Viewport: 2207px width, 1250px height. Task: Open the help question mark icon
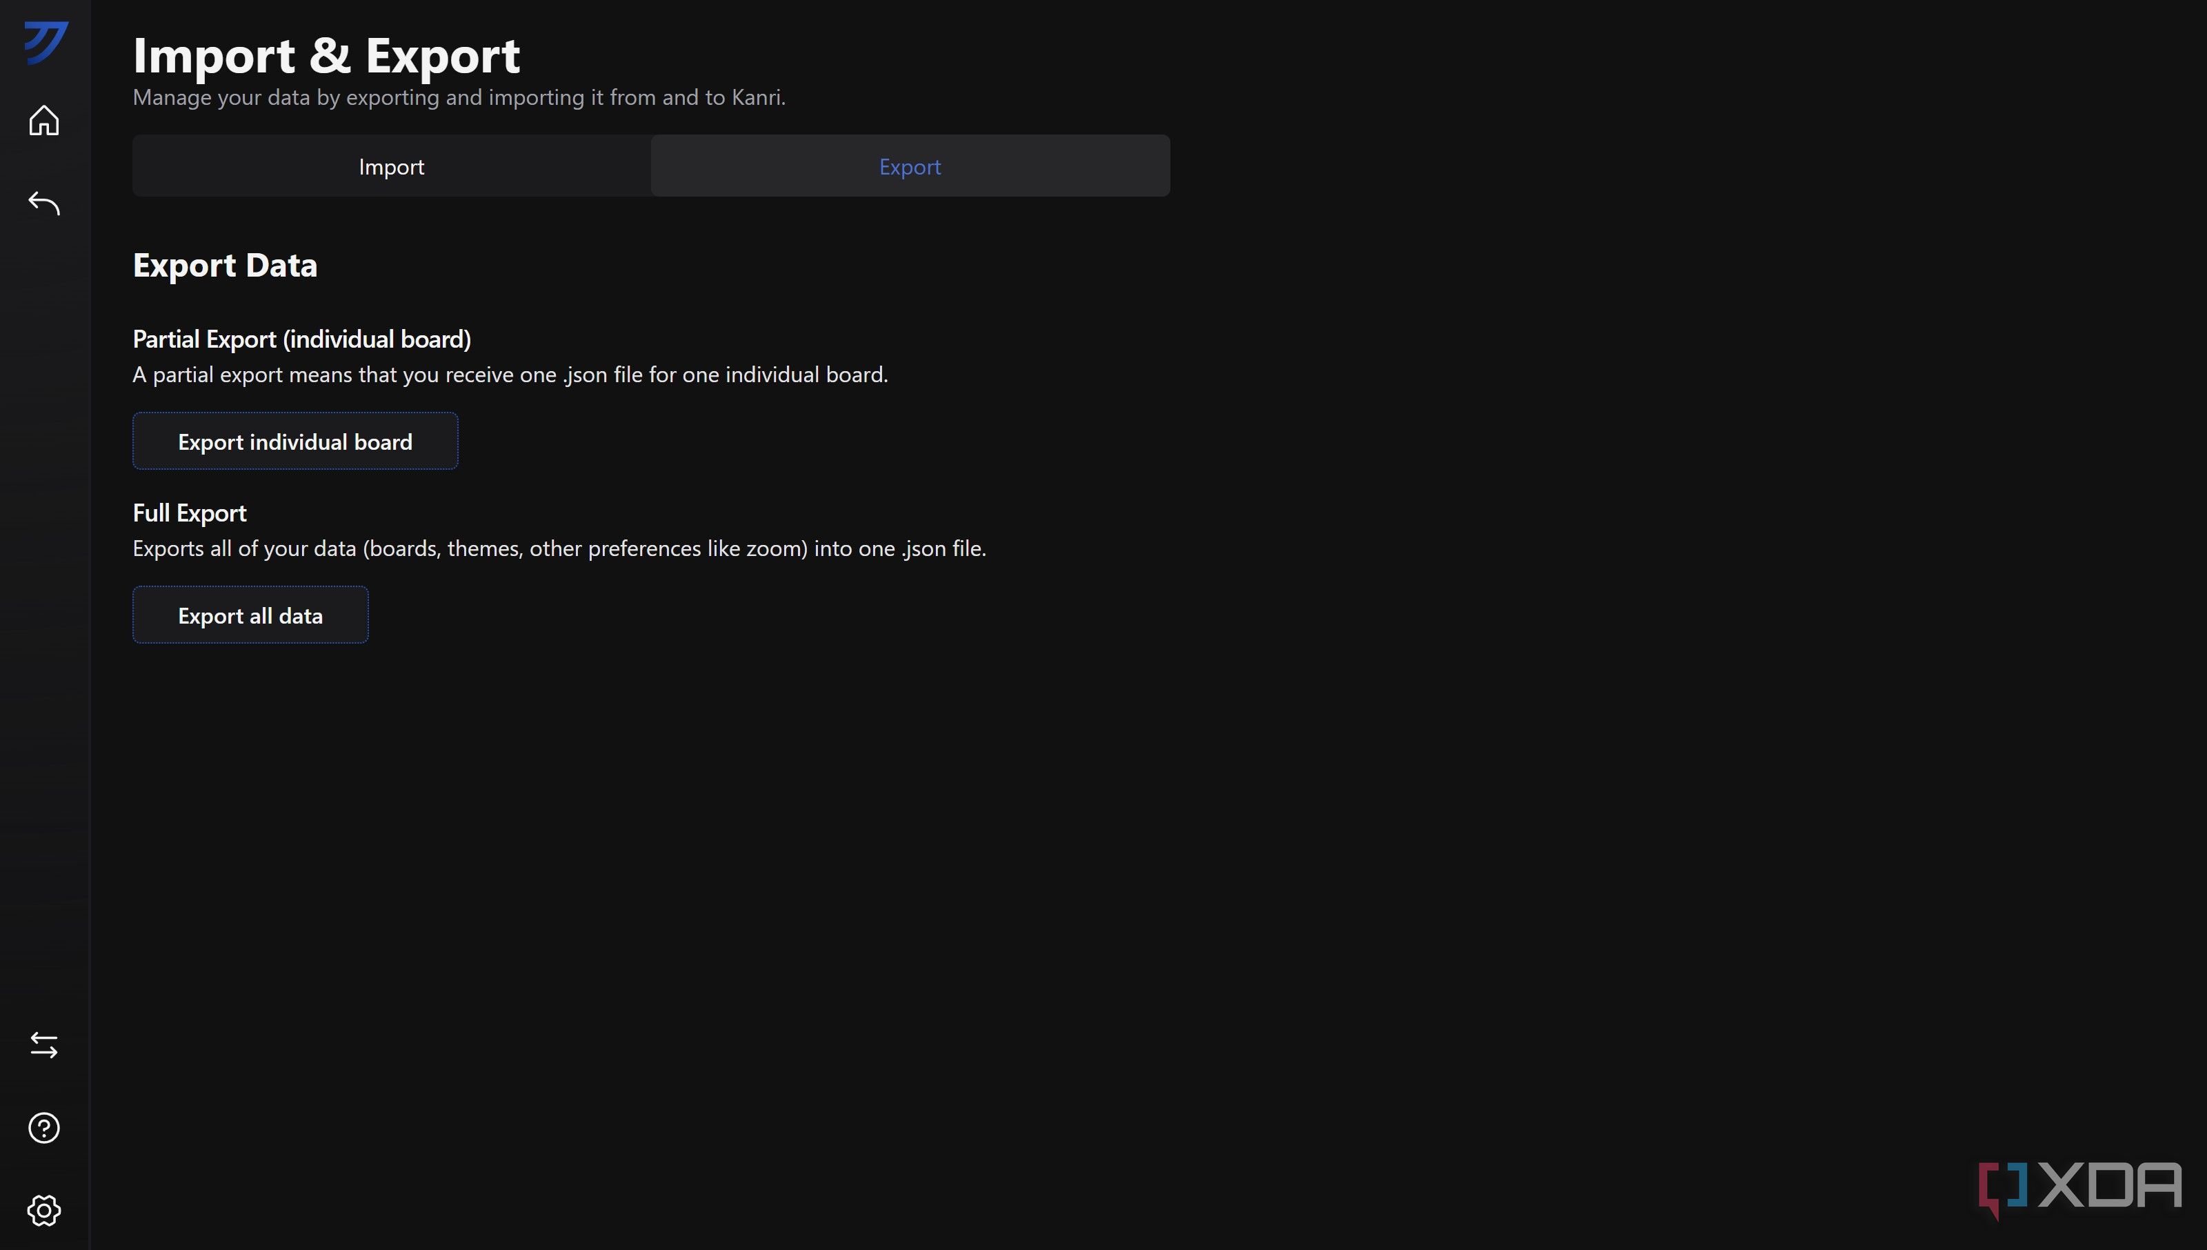(43, 1128)
